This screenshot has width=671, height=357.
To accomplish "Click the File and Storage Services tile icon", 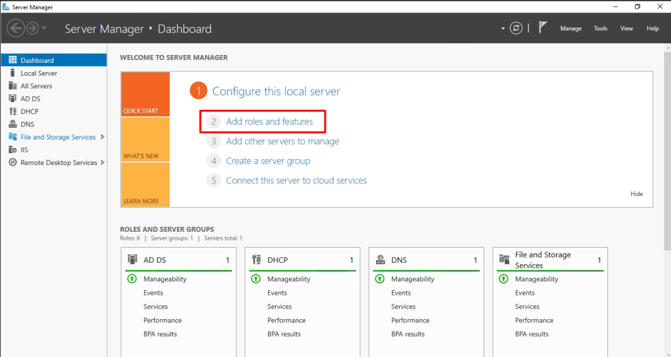I will tap(504, 260).
